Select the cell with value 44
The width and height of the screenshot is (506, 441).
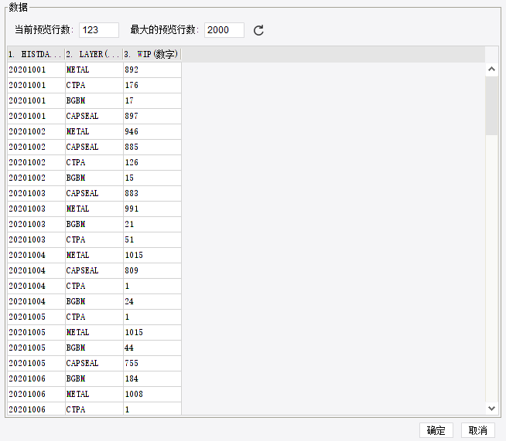(x=152, y=348)
